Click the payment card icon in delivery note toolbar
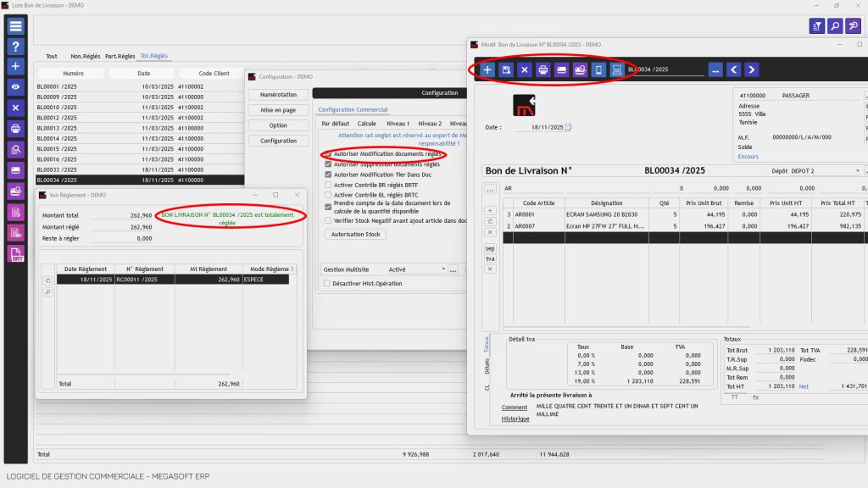The width and height of the screenshot is (868, 488). (x=561, y=69)
